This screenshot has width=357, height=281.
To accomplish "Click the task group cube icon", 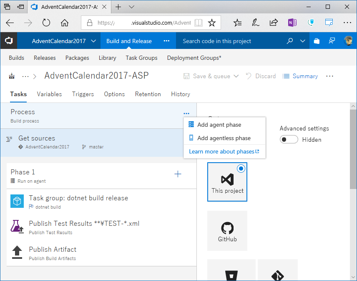I will [x=17, y=201].
